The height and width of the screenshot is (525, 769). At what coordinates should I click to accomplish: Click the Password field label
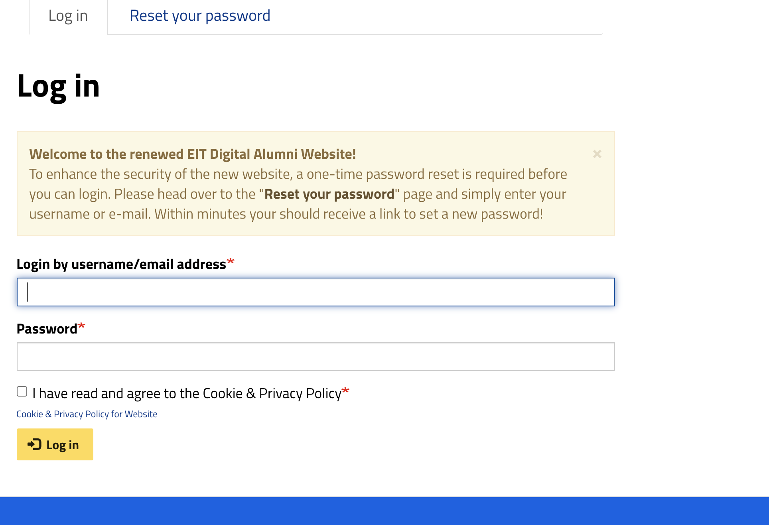(x=47, y=329)
